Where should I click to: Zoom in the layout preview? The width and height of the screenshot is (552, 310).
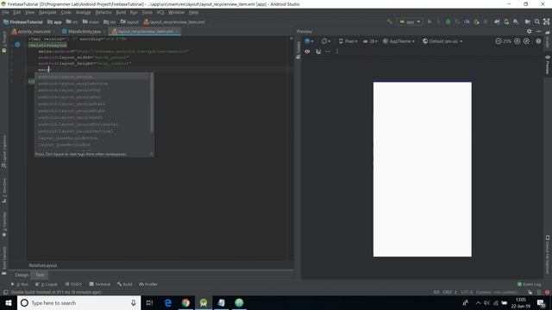[x=517, y=41]
